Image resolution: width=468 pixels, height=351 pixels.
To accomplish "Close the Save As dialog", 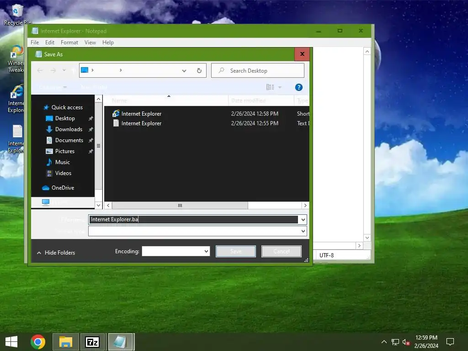I will pyautogui.click(x=302, y=54).
